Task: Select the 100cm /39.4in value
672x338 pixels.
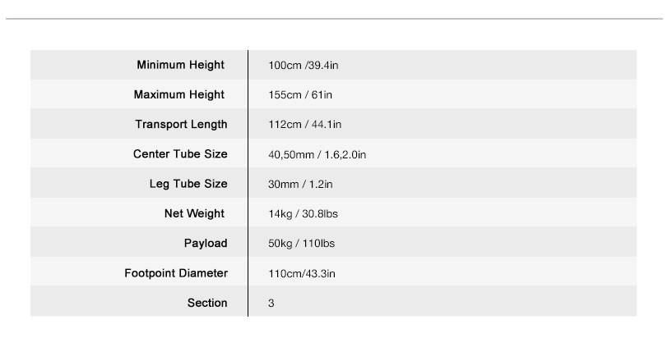Action: coord(304,66)
